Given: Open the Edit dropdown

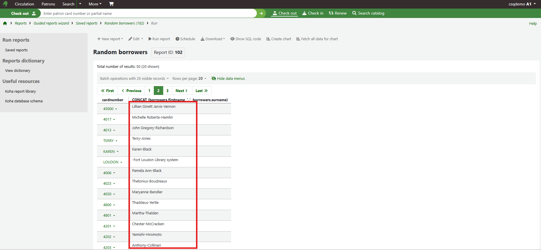Looking at the screenshot, I should (x=136, y=39).
